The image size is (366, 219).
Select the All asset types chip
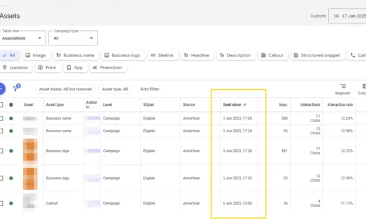[9, 55]
